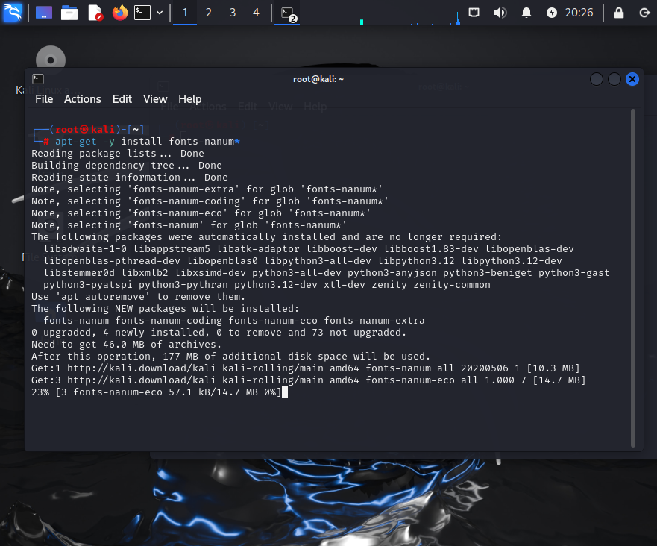
Task: Open the power manager tray icon
Action: [551, 13]
